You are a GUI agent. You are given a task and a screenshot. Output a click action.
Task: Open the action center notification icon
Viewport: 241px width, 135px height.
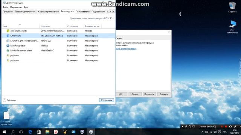[220, 132]
